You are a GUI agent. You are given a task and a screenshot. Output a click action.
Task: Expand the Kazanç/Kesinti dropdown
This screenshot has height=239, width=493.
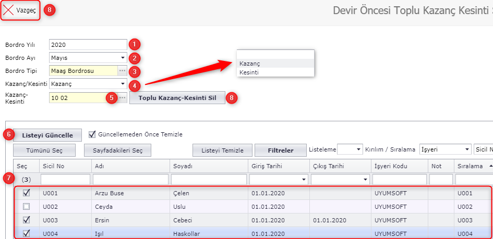coord(123,84)
